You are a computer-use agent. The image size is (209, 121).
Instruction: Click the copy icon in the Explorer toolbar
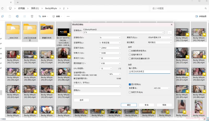pyautogui.click(x=2, y=16)
